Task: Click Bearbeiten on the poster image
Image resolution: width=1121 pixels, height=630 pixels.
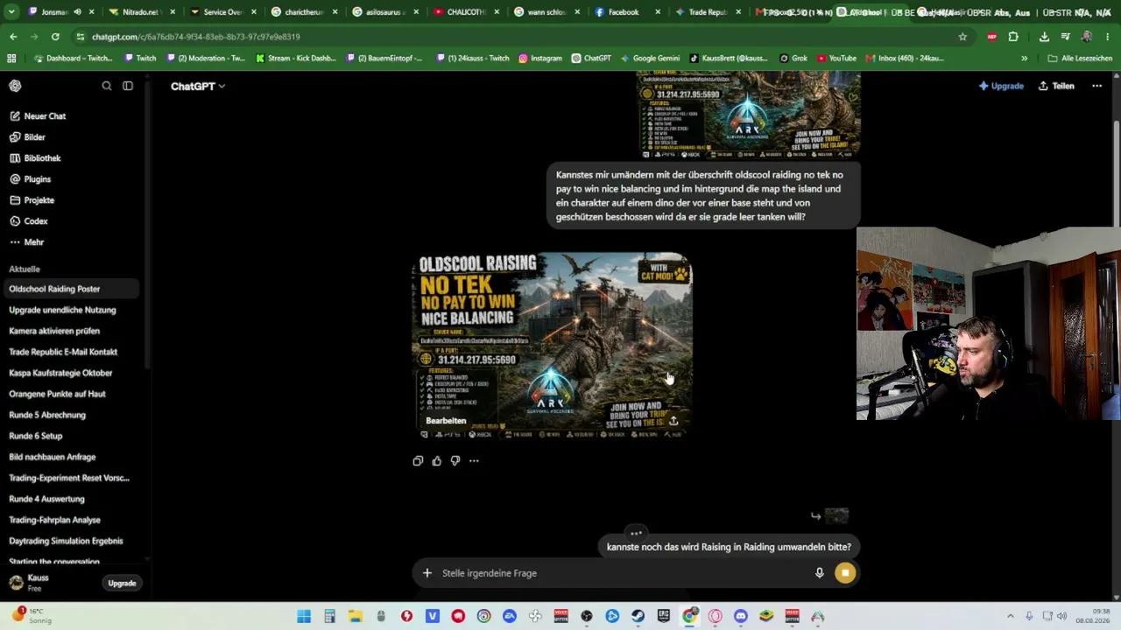Action: (x=446, y=421)
